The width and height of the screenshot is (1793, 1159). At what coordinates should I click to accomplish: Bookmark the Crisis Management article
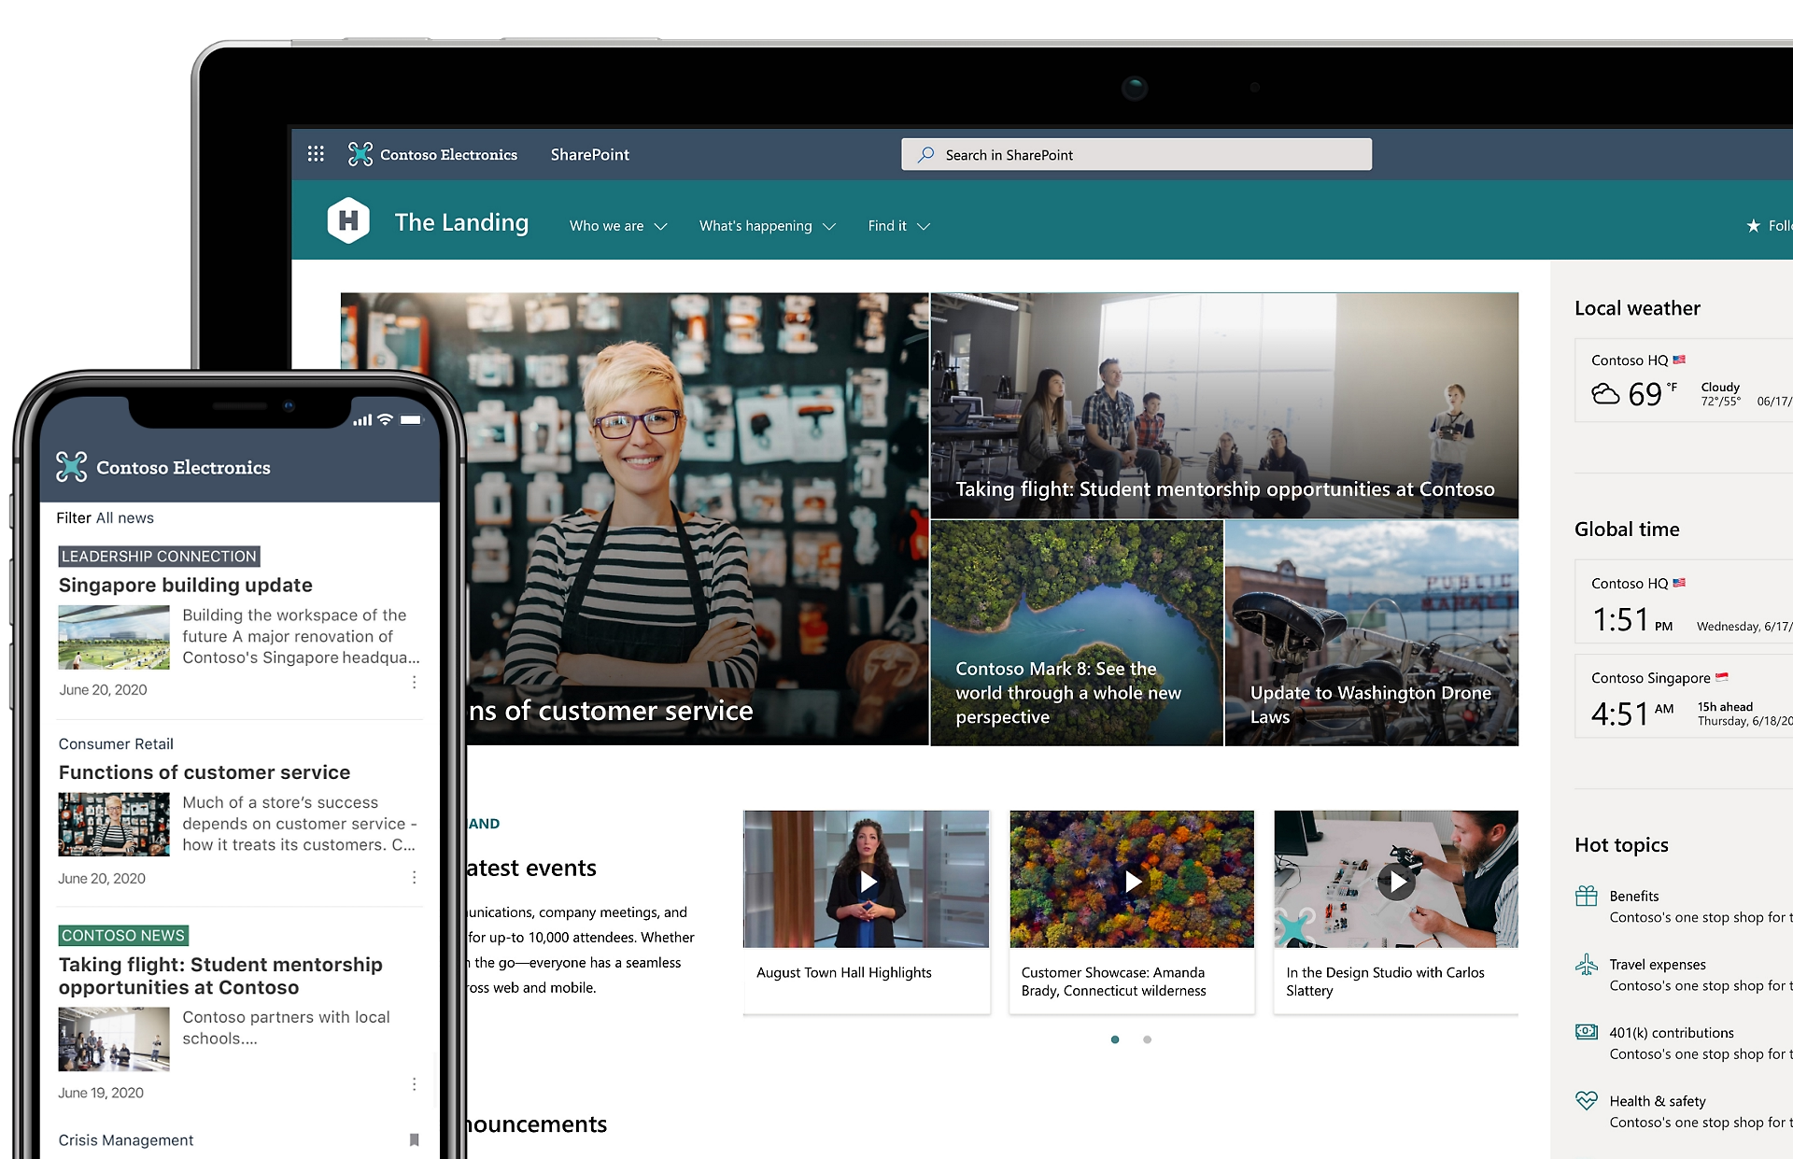tap(414, 1139)
